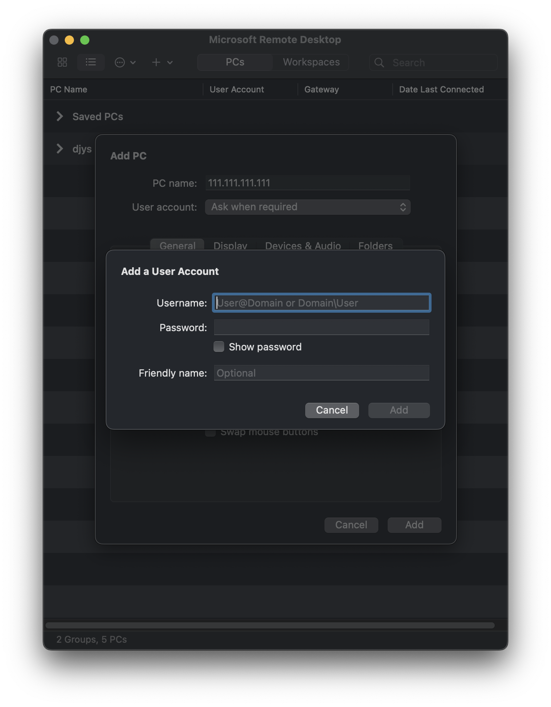The height and width of the screenshot is (707, 551).
Task: Click the green zoom window button
Action: coord(85,40)
